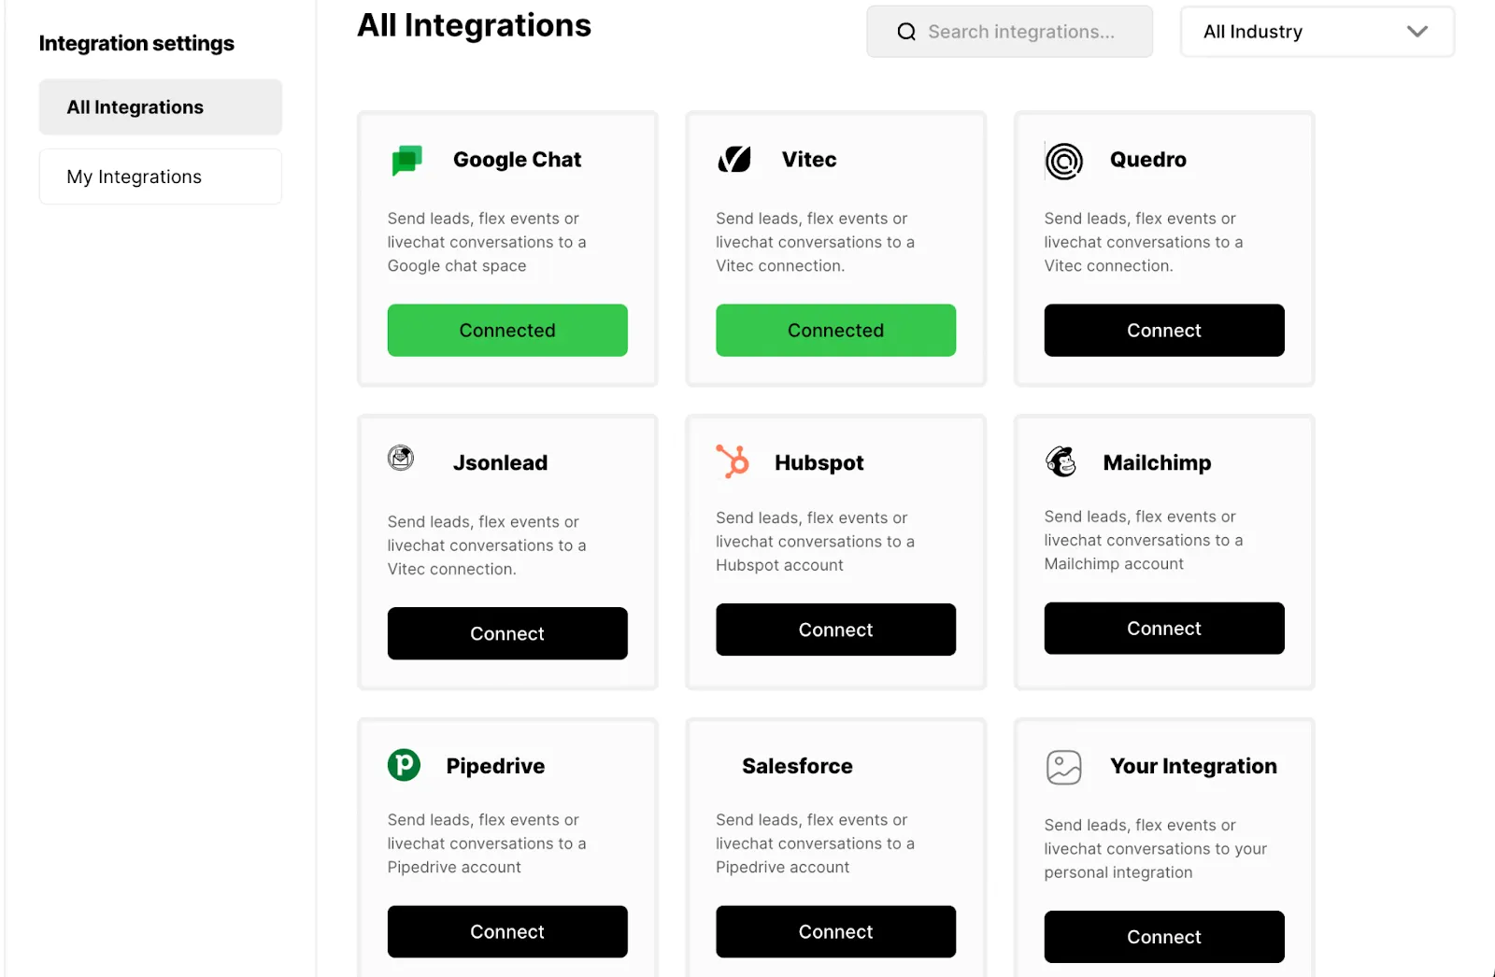Click the Integration settings sidebar heading
1495x977 pixels.
[x=136, y=43]
